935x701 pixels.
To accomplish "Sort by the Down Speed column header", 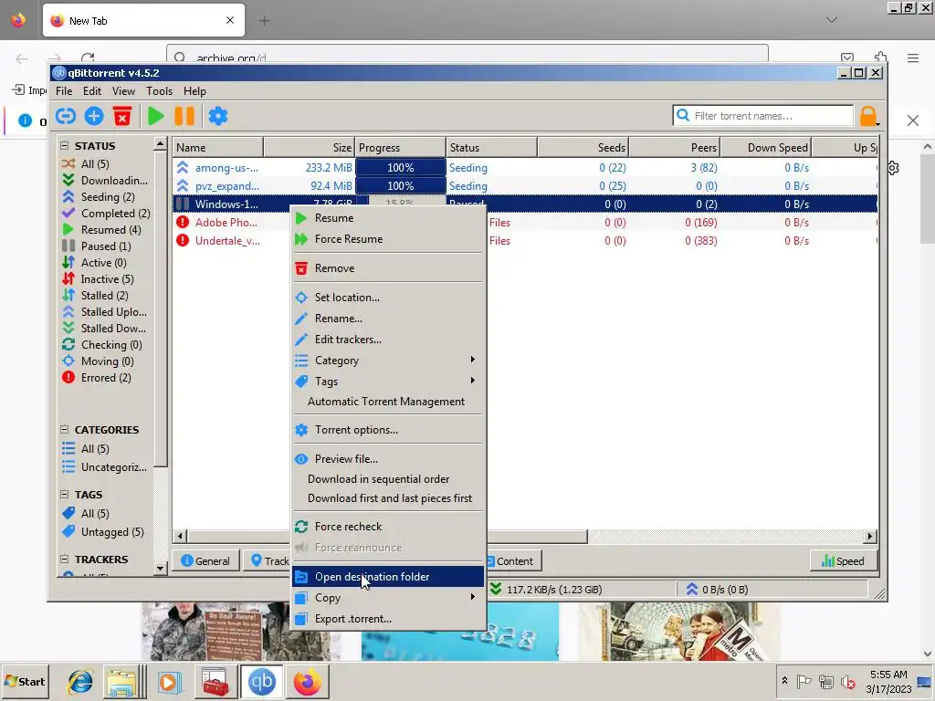I will (766, 147).
